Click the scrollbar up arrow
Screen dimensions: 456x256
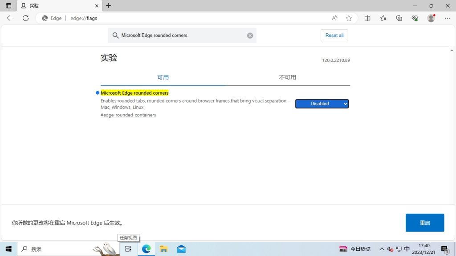point(452,51)
